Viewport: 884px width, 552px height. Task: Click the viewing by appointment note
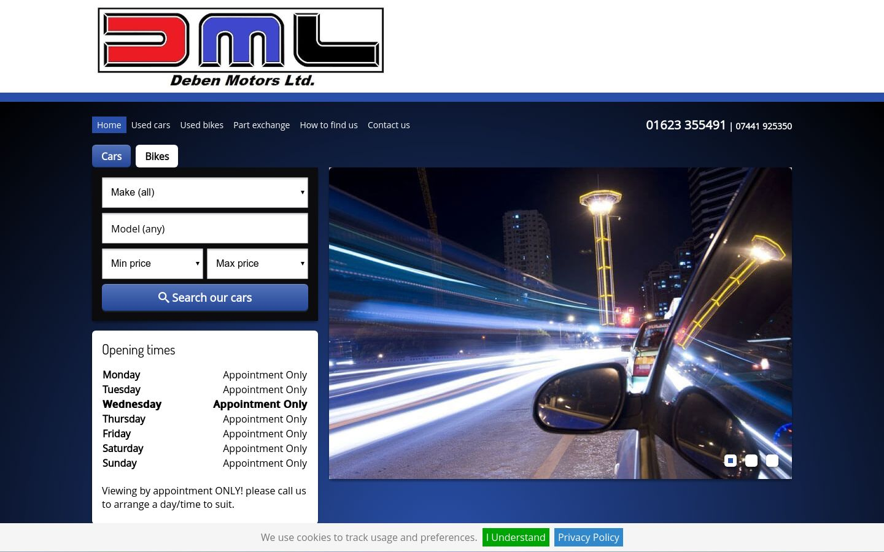[x=204, y=497]
